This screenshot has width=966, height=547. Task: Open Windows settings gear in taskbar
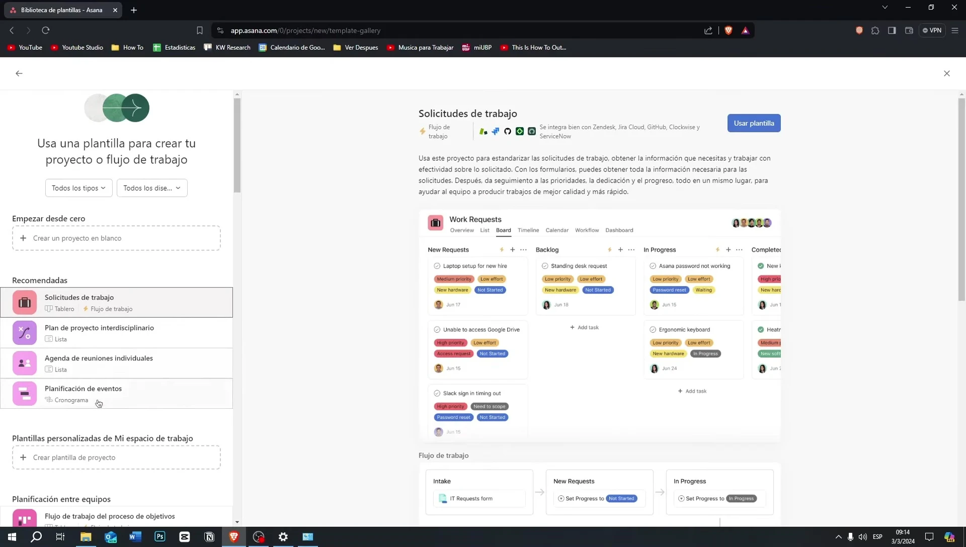tap(283, 537)
